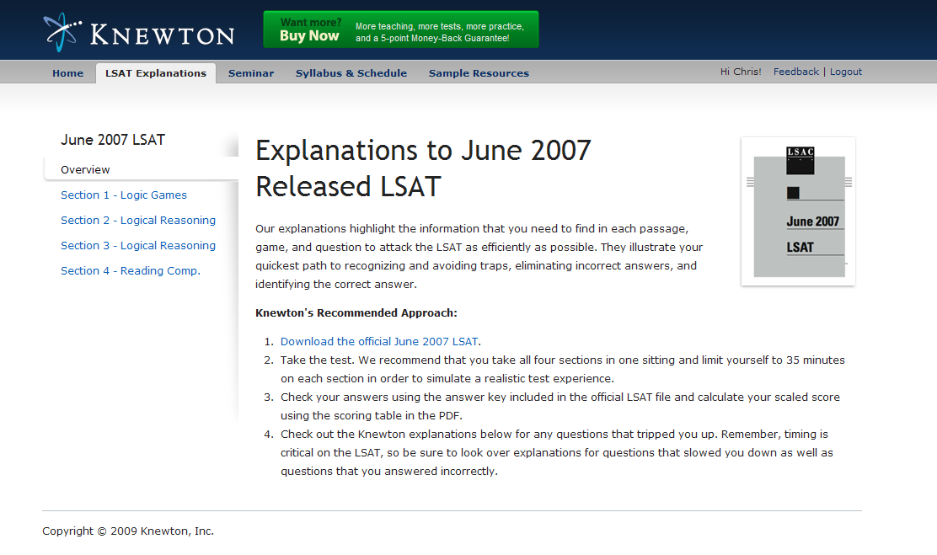Go to Syllabus & Schedule tab
Viewport: 937px width, 555px height.
[351, 73]
